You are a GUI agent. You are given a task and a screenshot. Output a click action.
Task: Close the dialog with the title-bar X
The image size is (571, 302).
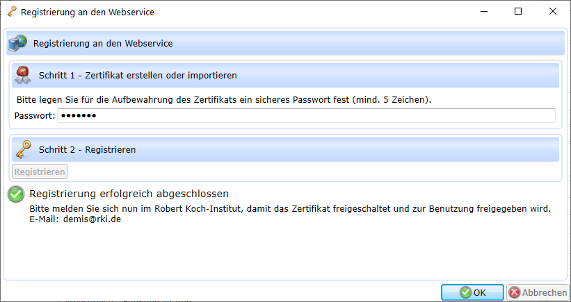tap(552, 12)
